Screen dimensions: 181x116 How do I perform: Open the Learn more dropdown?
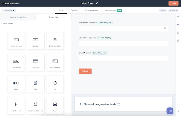[9, 10]
